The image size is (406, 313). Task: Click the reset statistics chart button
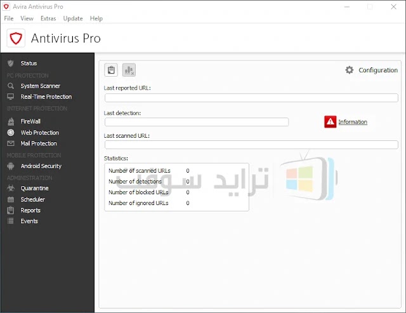tap(129, 70)
